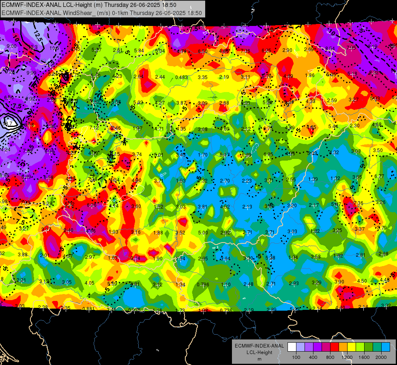Click the teal legend color swatch

click(377, 347)
